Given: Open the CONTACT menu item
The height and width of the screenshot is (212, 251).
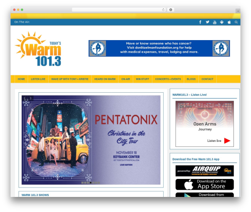Looking at the screenshot, I should pyautogui.click(x=207, y=79).
